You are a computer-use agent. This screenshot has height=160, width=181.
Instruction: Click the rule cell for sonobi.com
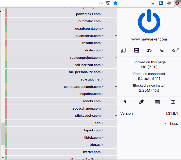[x=109, y=101]
